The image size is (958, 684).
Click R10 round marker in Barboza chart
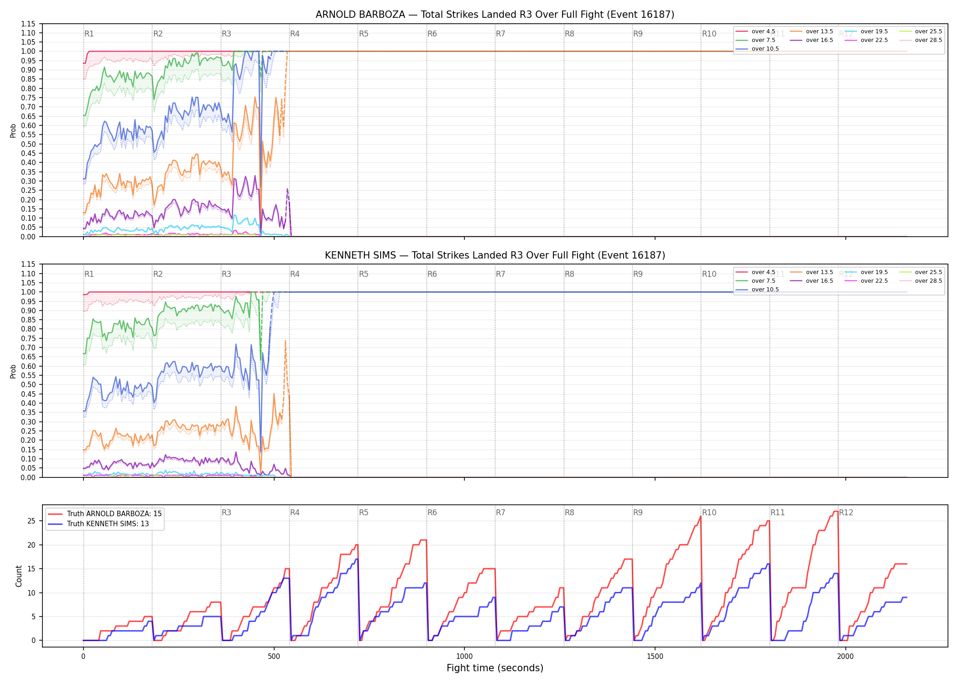pos(709,34)
